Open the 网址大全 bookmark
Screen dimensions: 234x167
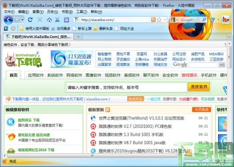(125, 29)
